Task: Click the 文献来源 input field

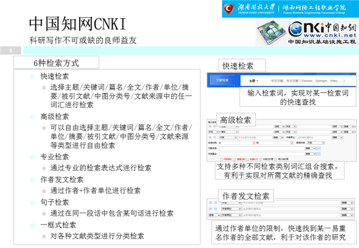Action: (x=262, y=148)
